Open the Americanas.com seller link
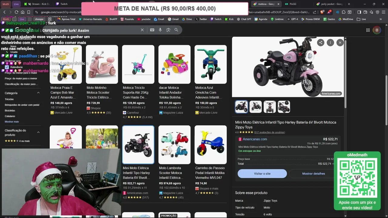Viewport: 388px width, 218px height. [255, 139]
